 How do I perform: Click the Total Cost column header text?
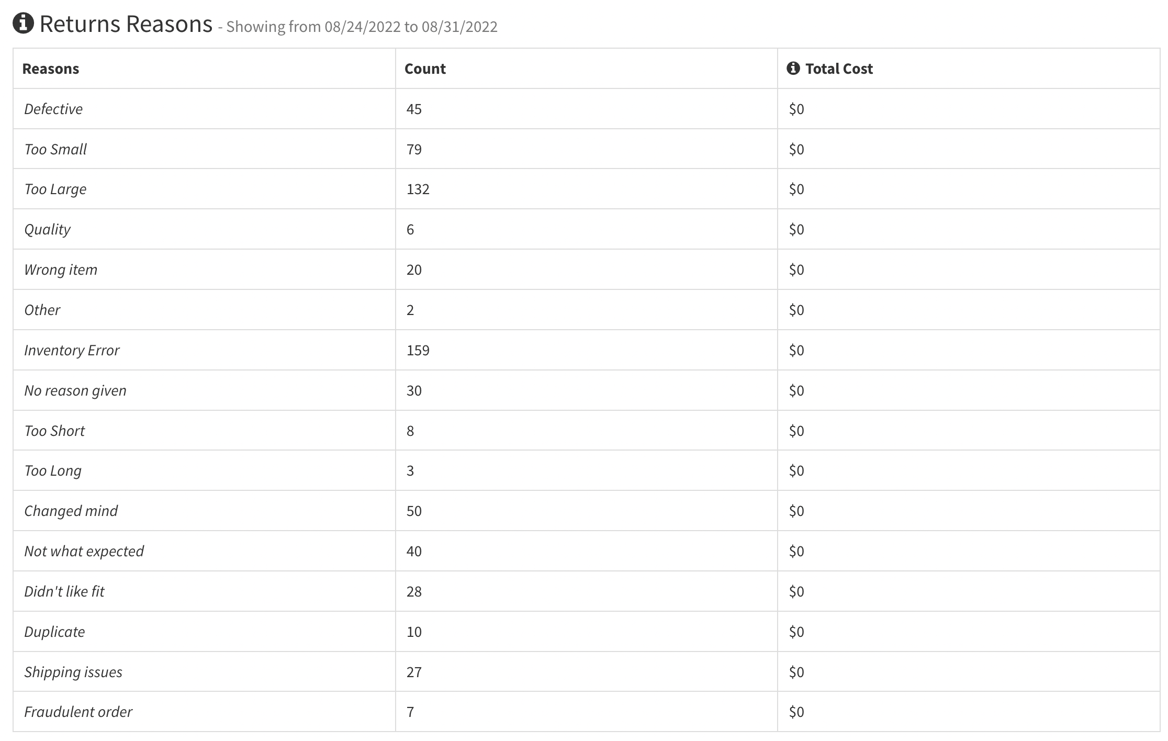[x=839, y=69]
